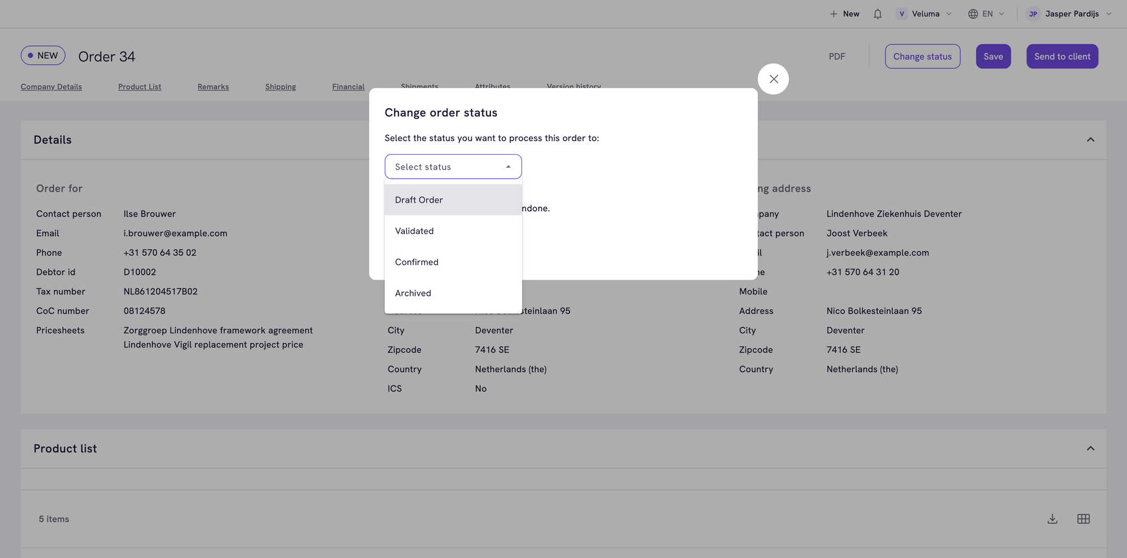Screen dimensions: 1127x558
Task: Click the 5 items count
Action: click(54, 519)
